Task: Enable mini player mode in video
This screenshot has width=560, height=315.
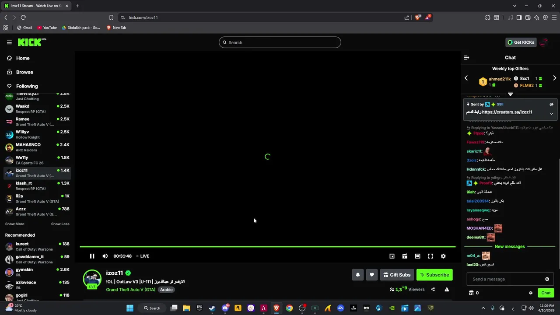Action: [392, 256]
